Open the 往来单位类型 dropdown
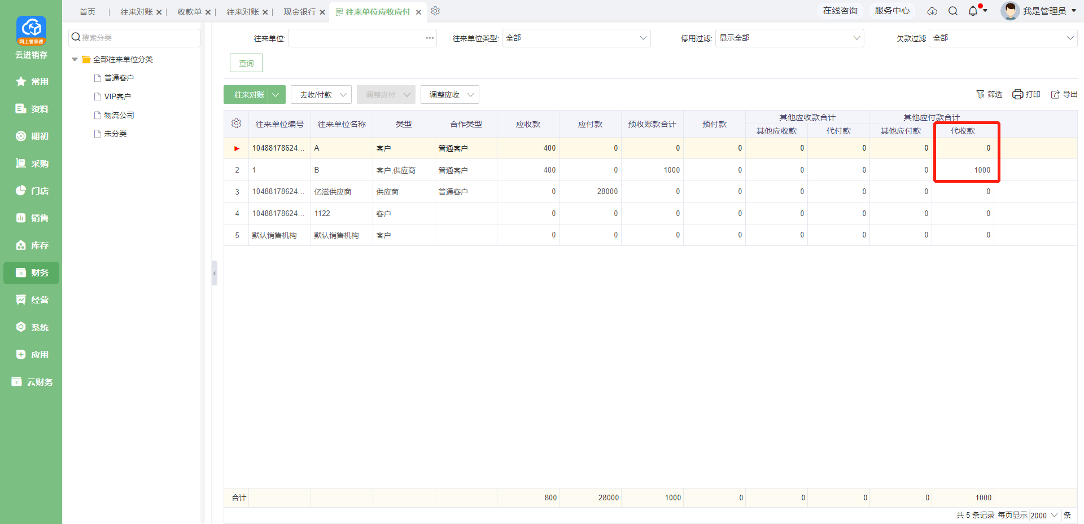Screen dimensions: 1084x524 coord(576,38)
